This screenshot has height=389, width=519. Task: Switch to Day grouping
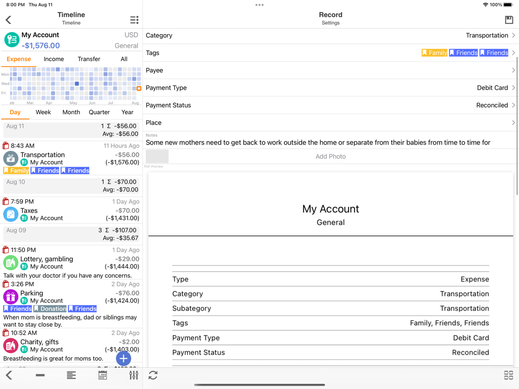(x=15, y=112)
